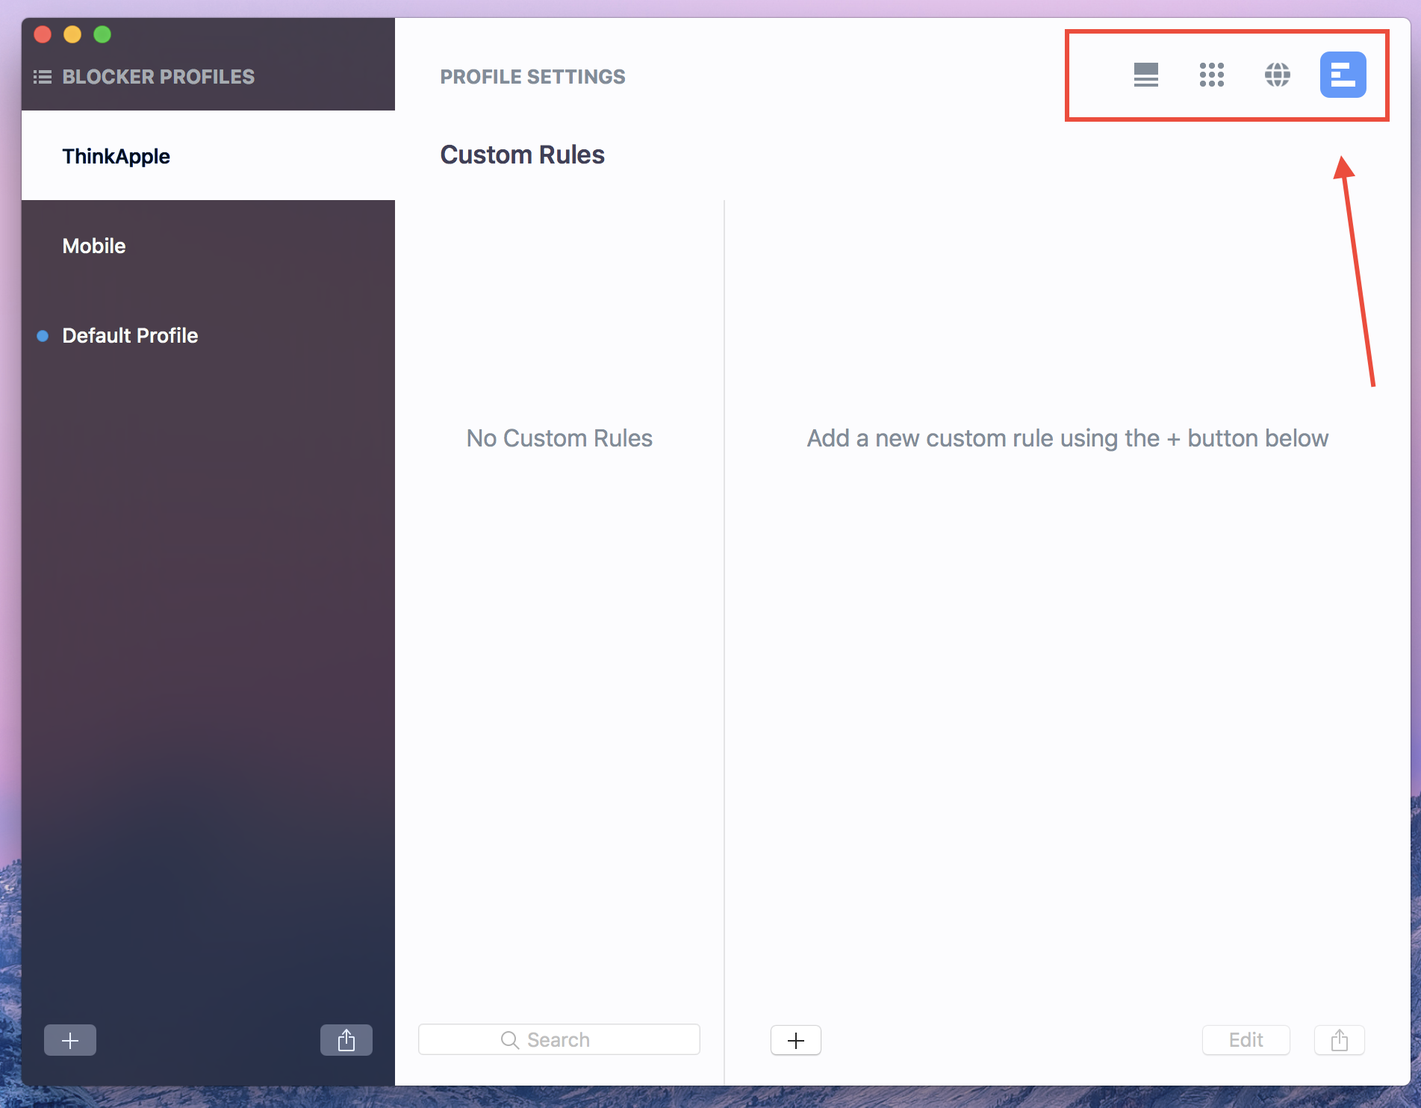
Task: Close the window with red button
Action: (43, 34)
